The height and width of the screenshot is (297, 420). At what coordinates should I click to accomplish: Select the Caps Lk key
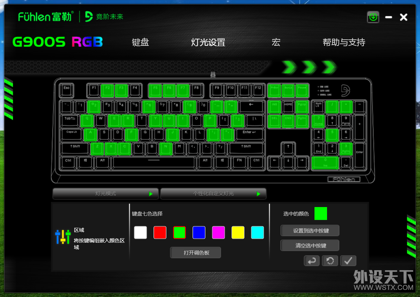tap(72, 134)
